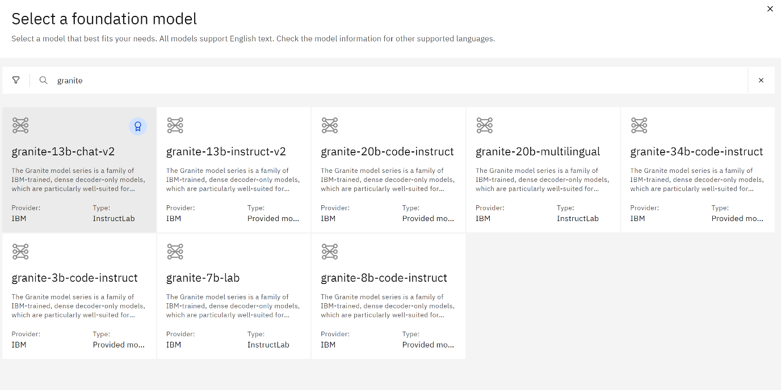Click IBM provider on granite-34b-code-instruct card
Screen dimensions: 781x390
tap(638, 218)
